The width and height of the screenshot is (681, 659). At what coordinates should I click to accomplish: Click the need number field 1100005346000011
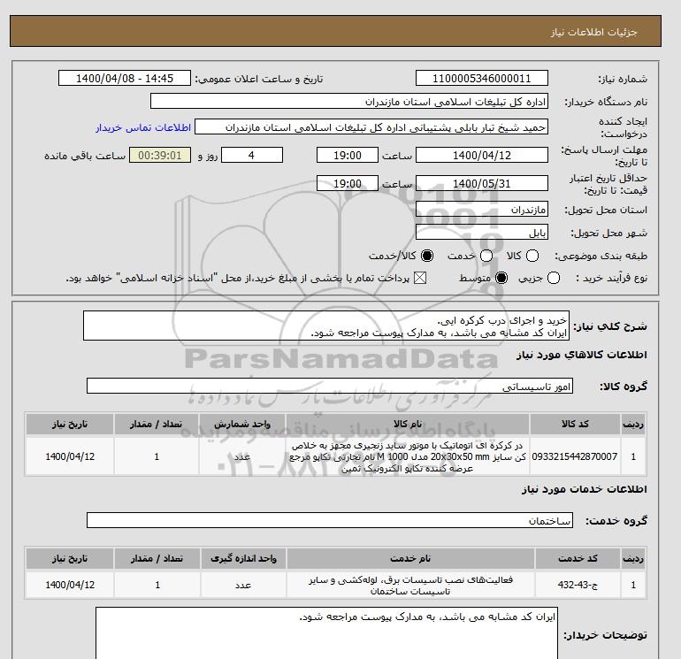(482, 78)
